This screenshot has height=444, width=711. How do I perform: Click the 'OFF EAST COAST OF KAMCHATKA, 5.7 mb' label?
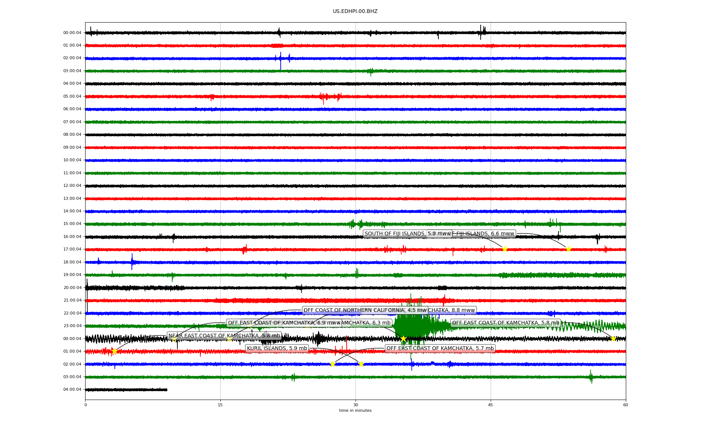point(440,349)
